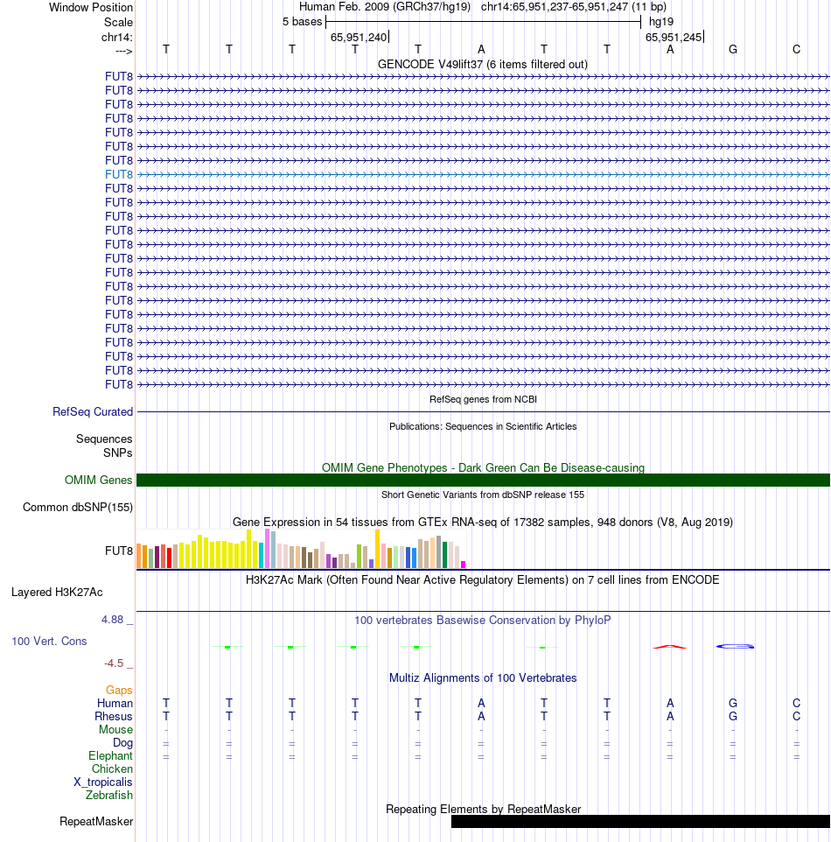The width and height of the screenshot is (831, 842).
Task: Click the 100 Vert. Cons track label
Action: coord(49,642)
